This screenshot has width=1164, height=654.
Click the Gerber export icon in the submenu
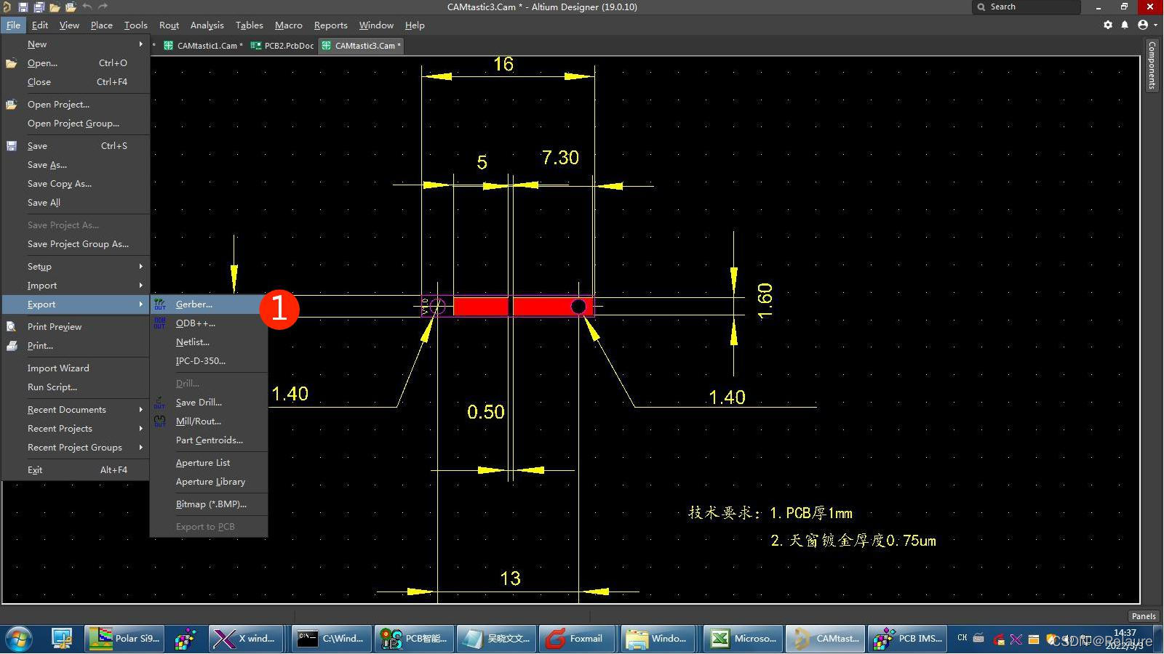[x=160, y=304]
